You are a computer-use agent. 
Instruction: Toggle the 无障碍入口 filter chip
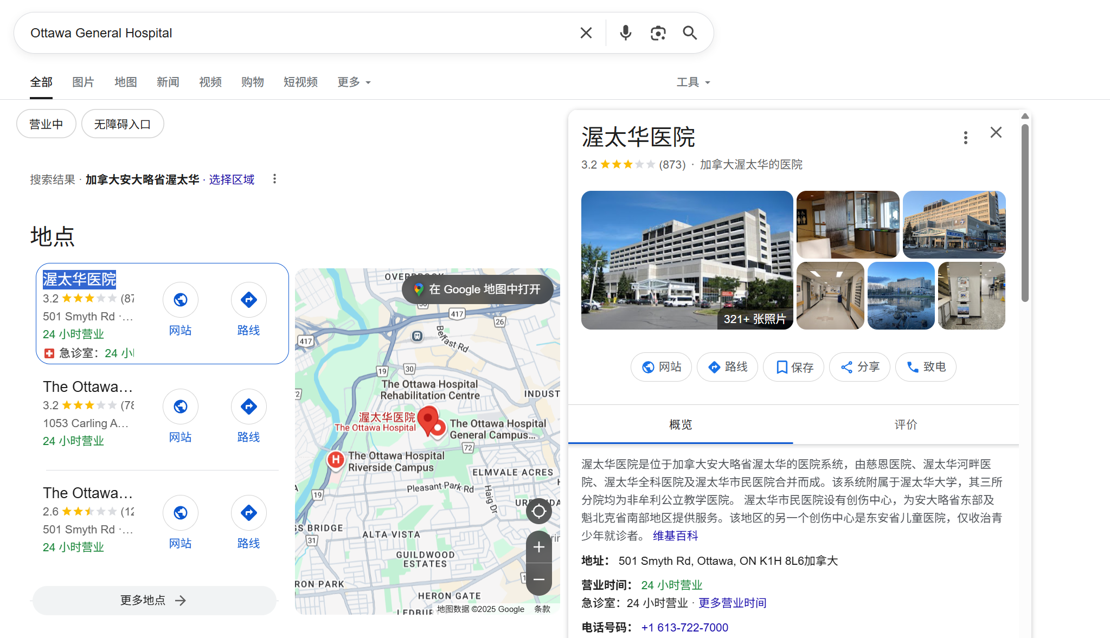[x=123, y=124]
